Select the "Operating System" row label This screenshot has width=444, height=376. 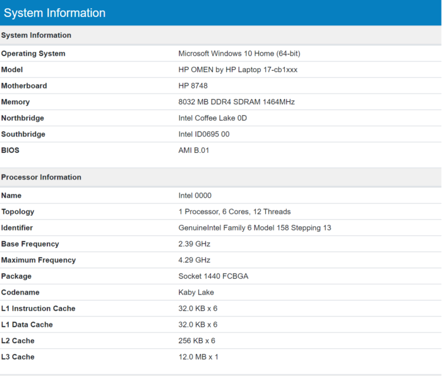(x=33, y=54)
